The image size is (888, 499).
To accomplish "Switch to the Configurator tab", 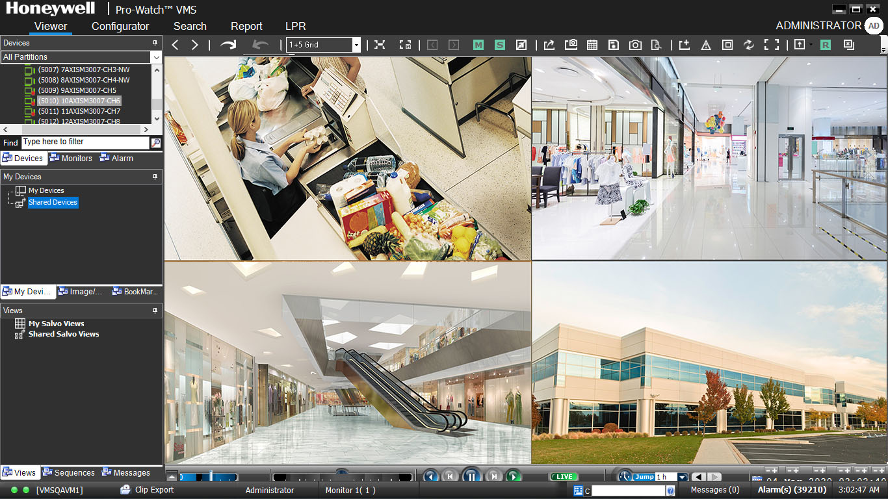I will coord(120,26).
